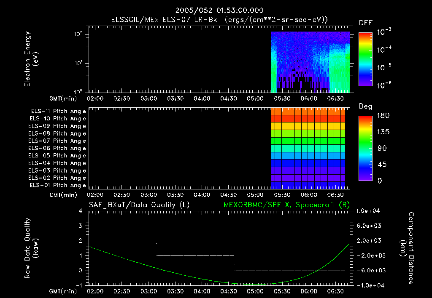Click the 10^-3 value on DEF color bar
Image resolution: width=432 pixels, height=298 pixels.
click(384, 32)
